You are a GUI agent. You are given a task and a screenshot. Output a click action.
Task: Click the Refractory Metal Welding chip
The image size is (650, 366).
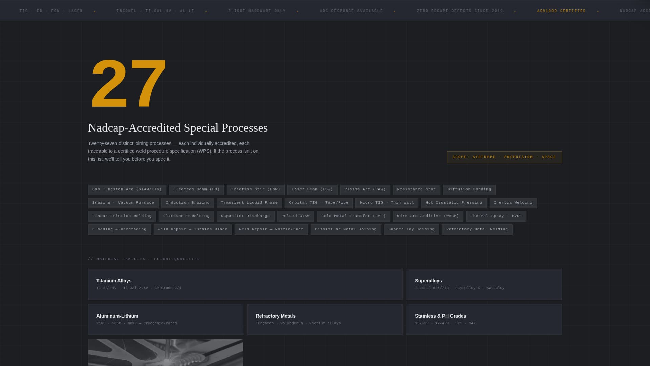[x=477, y=229]
